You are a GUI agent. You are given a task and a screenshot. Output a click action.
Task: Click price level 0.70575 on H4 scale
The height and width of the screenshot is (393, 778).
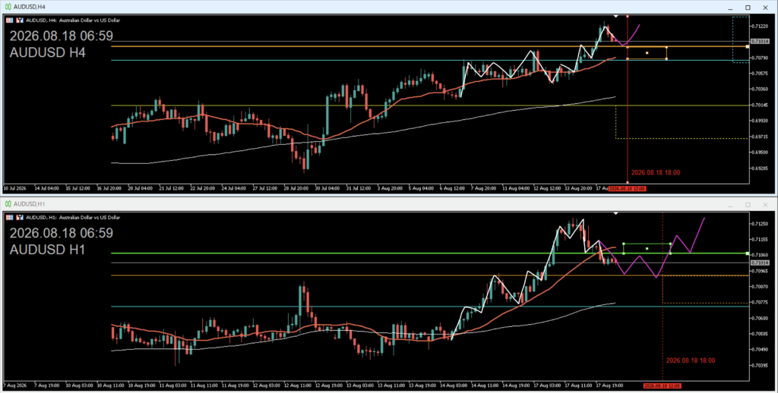pyautogui.click(x=761, y=74)
